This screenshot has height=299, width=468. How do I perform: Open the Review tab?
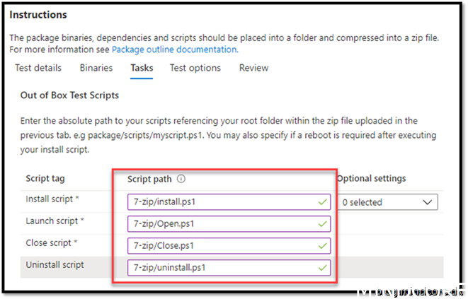click(x=253, y=68)
